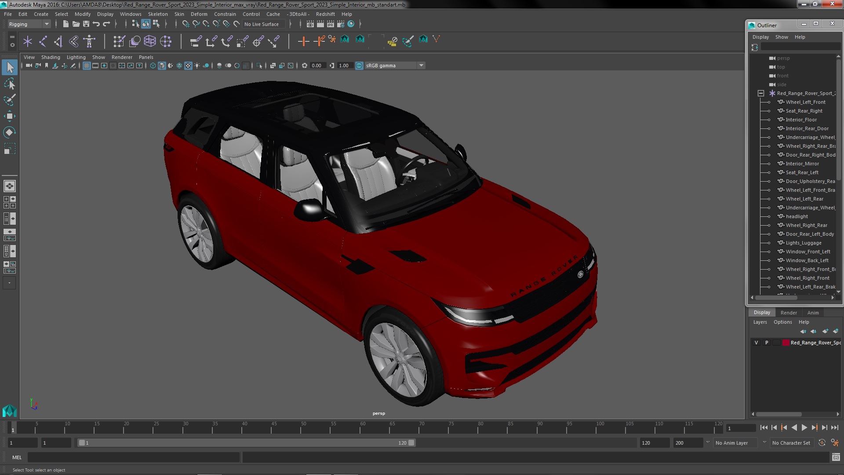
Task: Click the Undo arrow icon
Action: pyautogui.click(x=96, y=24)
